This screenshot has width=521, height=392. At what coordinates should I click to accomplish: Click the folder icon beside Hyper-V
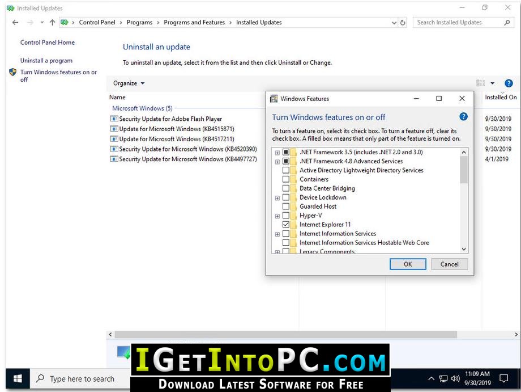tap(293, 216)
